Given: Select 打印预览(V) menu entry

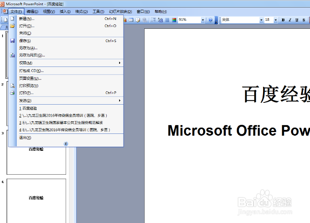Looking at the screenshot, I should click(66, 86).
